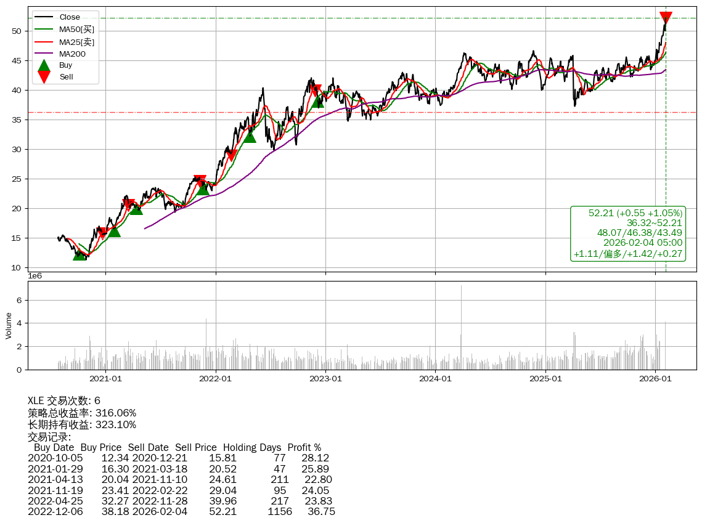The width and height of the screenshot is (702, 523).
Task: Click the trade row showing 1156 holding days
Action: [181, 511]
